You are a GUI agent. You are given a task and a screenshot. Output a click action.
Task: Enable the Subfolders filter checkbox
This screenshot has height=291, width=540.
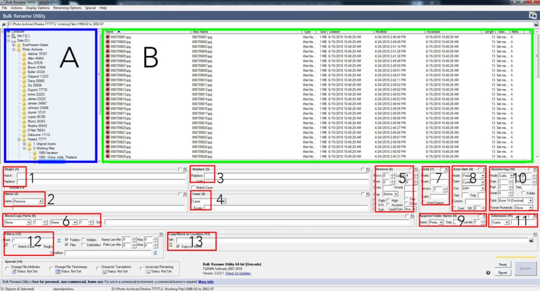(84, 246)
